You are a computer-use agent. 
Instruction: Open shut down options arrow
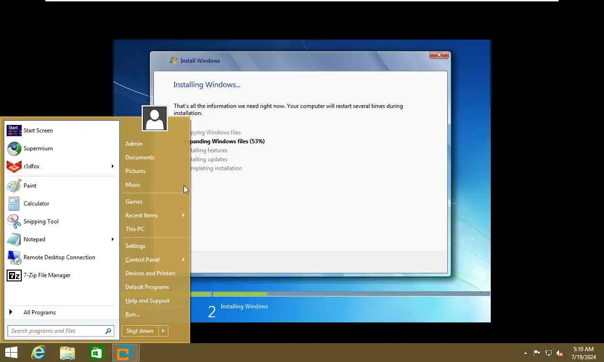pos(163,331)
